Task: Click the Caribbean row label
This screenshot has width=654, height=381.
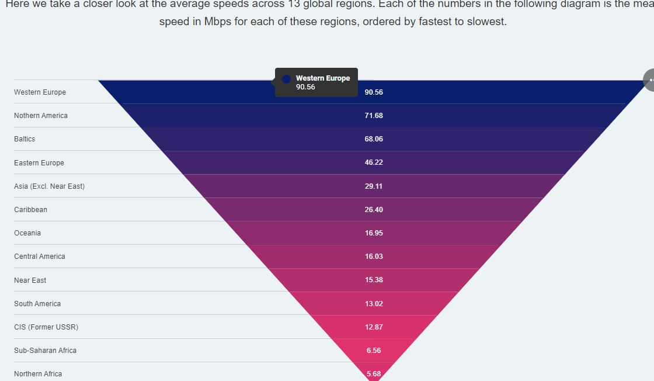Action: (31, 210)
